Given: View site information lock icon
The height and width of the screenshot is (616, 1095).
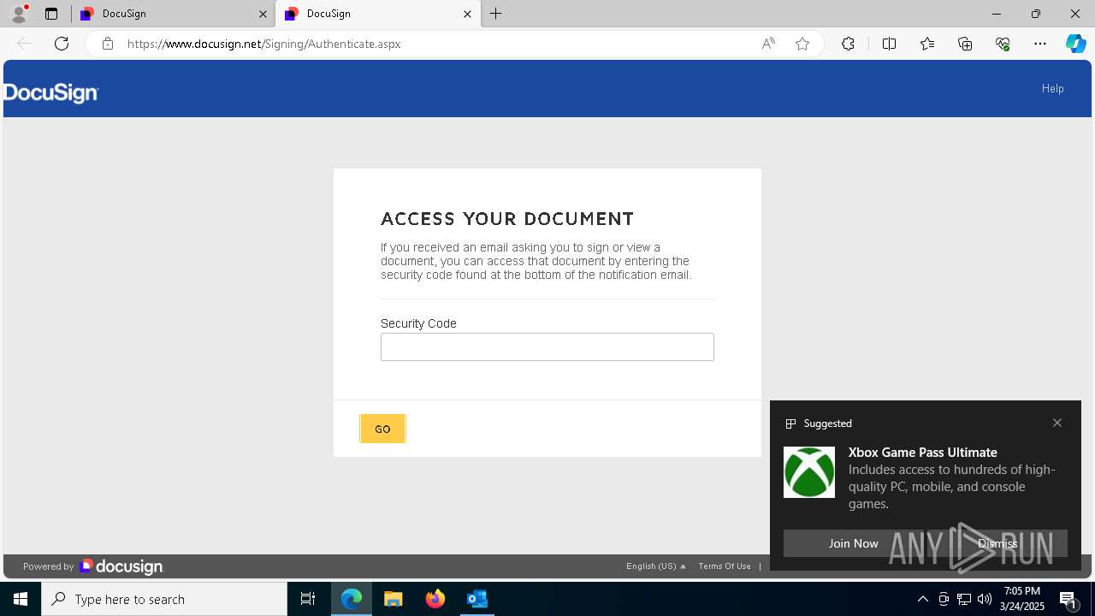Looking at the screenshot, I should (x=107, y=44).
